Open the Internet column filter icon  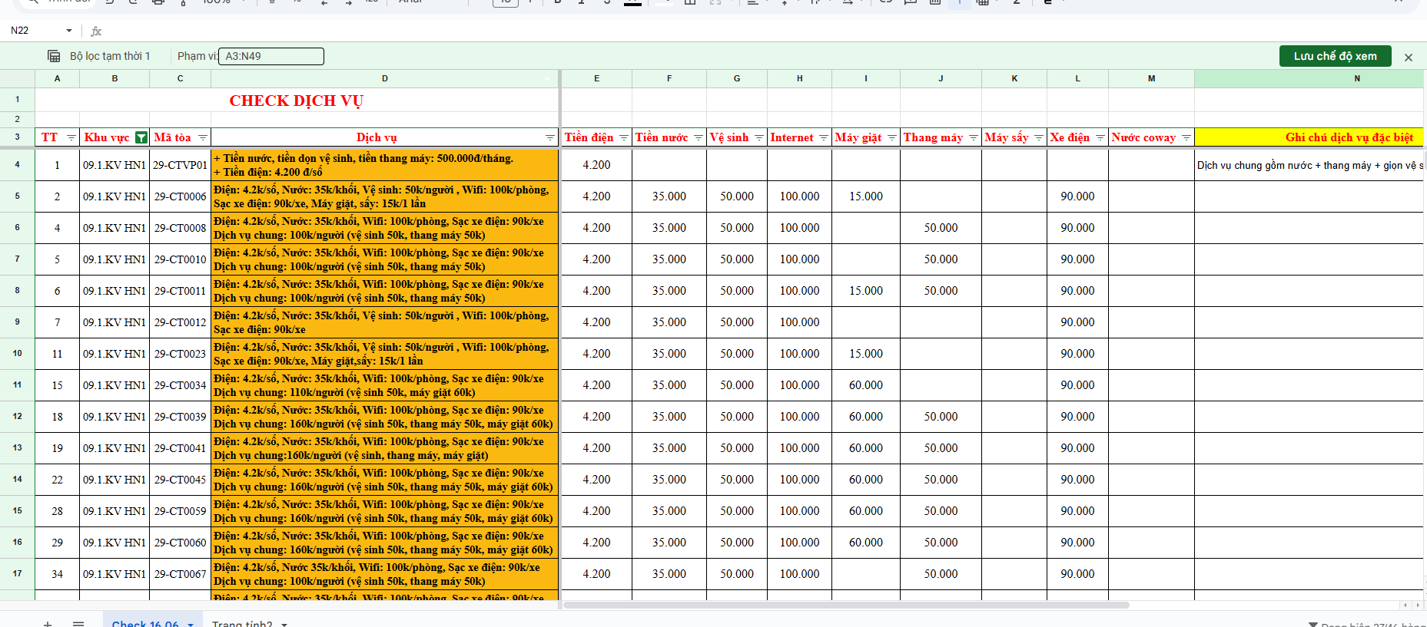(824, 137)
